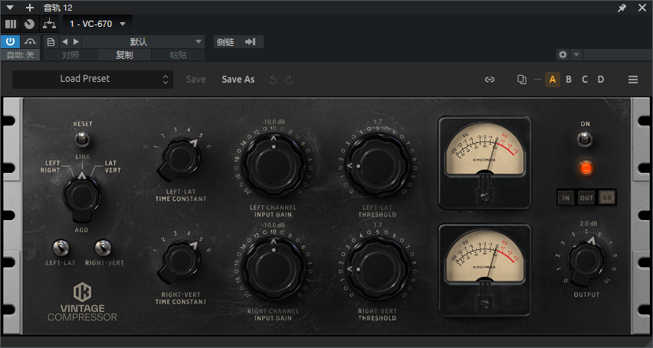Open the routing tree icon
Image resolution: width=653 pixels, height=348 pixels.
coord(50,24)
